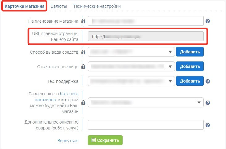Click lock icon next to Наименование магазина
The width and height of the screenshot is (226, 149).
(83, 21)
